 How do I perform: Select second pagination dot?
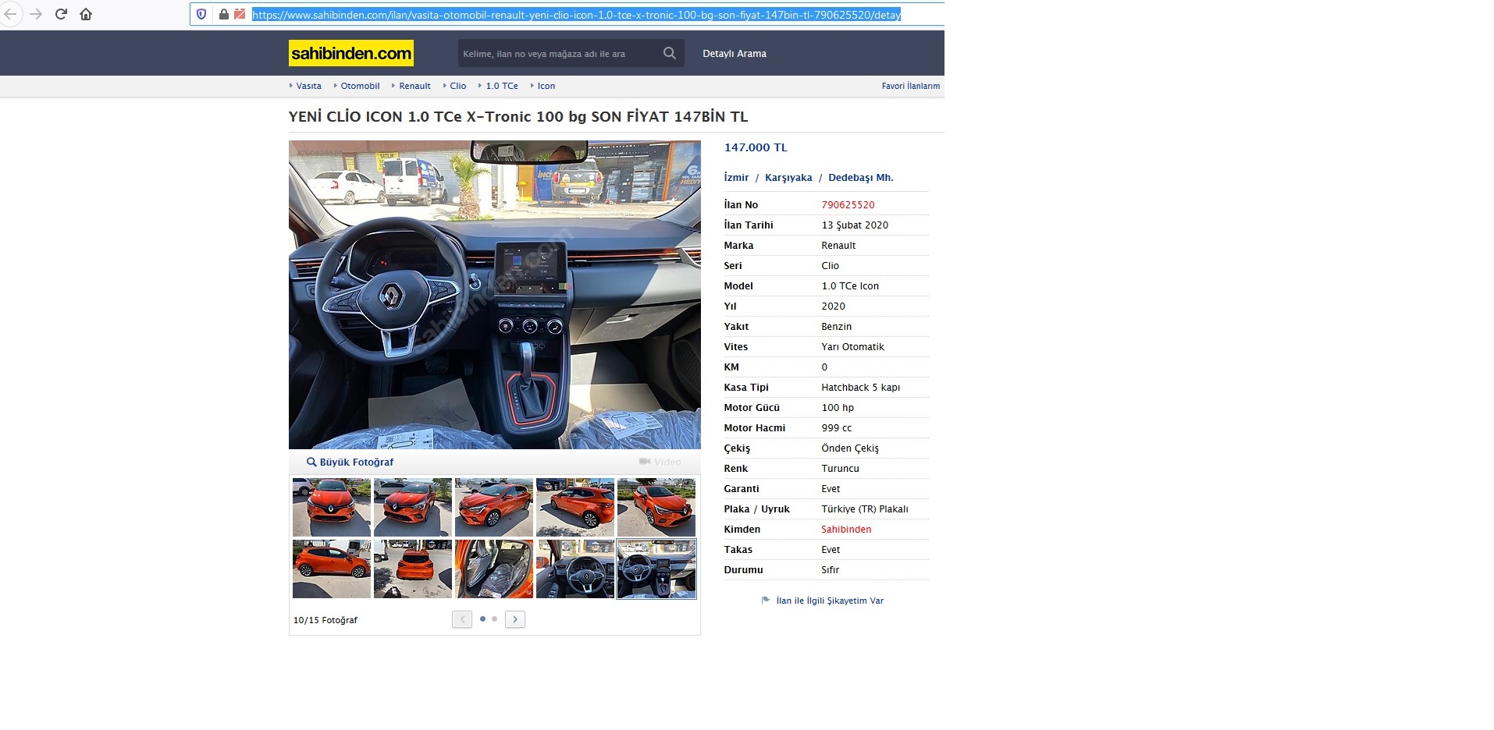pyautogui.click(x=494, y=619)
